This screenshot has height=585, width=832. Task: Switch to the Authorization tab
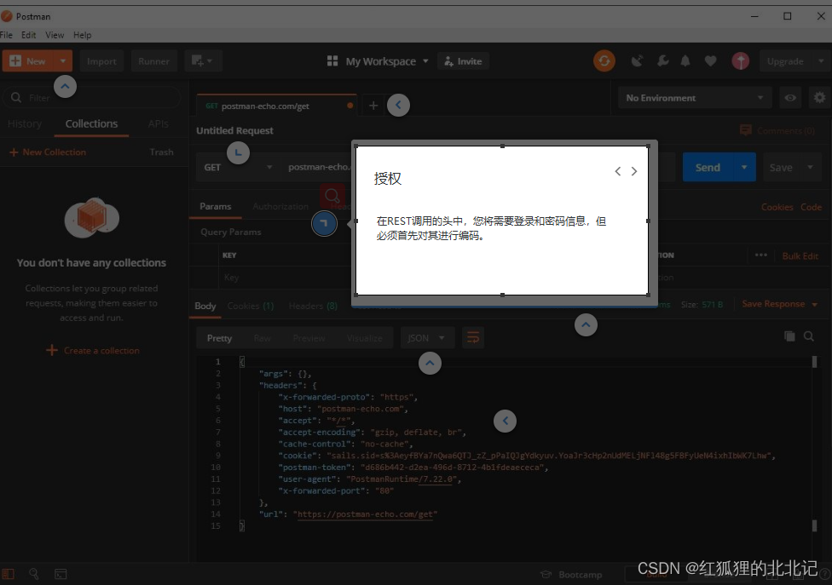point(280,206)
